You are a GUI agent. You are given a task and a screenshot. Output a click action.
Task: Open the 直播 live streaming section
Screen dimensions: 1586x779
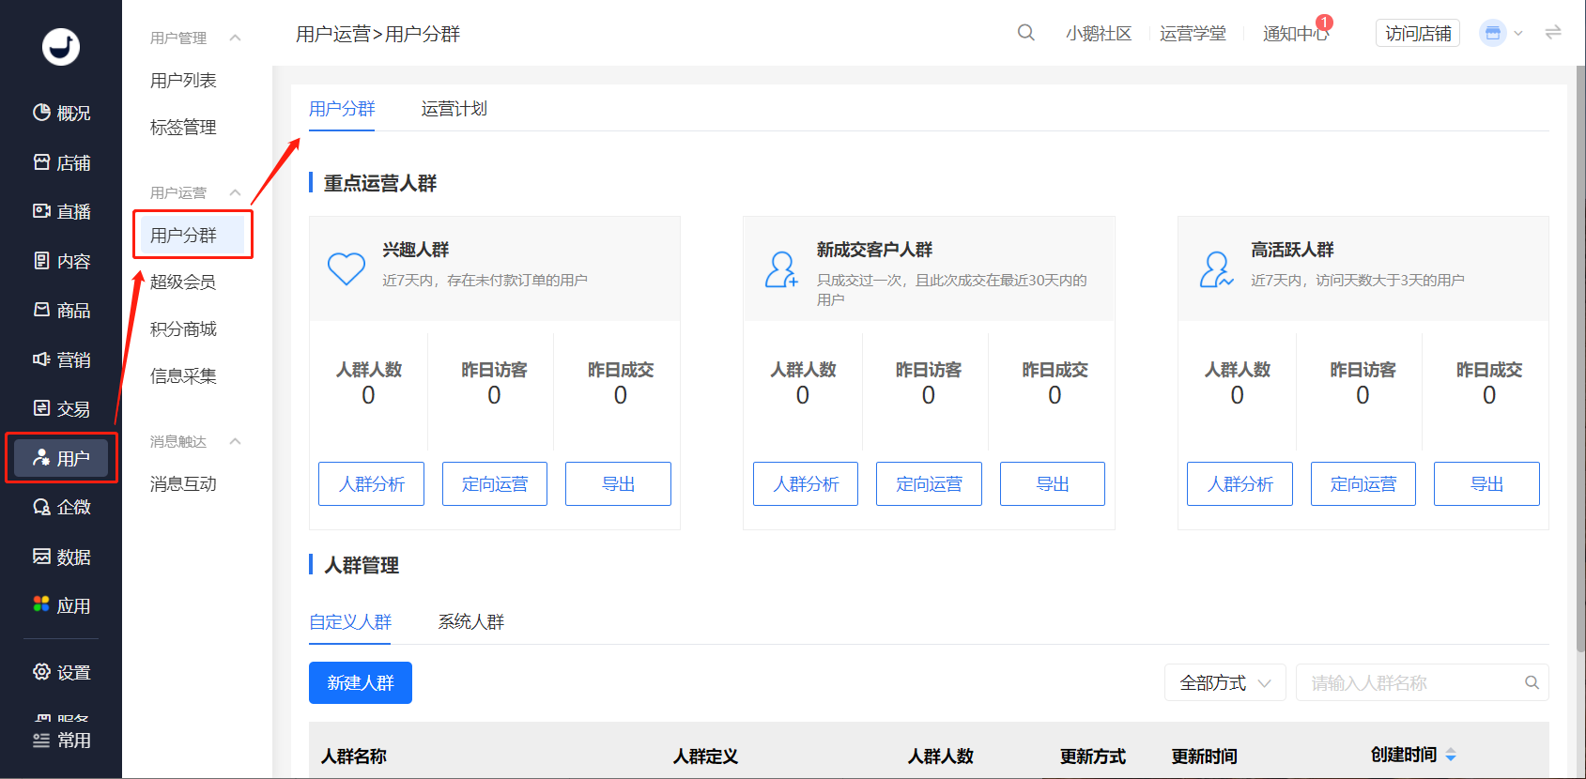point(61,211)
